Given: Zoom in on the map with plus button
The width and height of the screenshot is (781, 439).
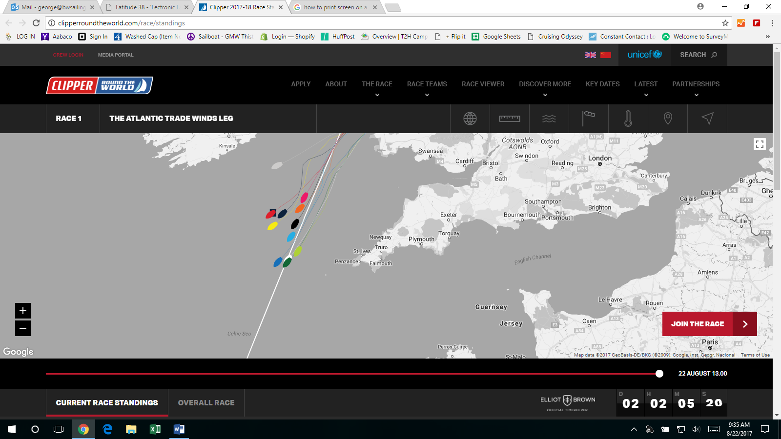Looking at the screenshot, I should click(23, 311).
